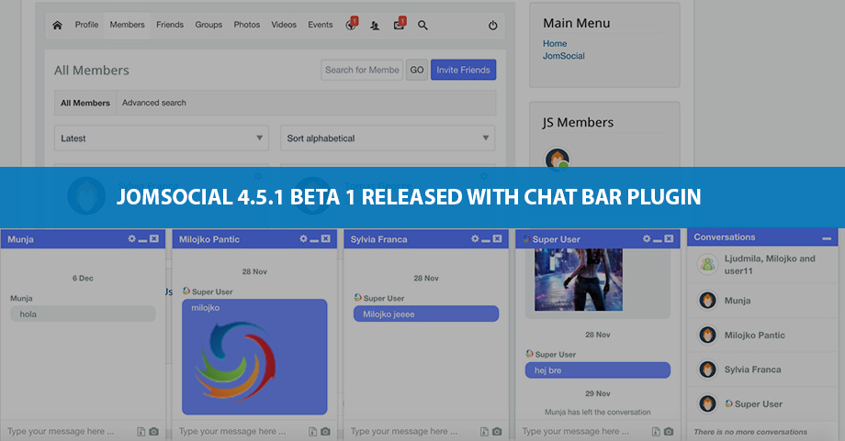Open the Members menu item

[127, 25]
